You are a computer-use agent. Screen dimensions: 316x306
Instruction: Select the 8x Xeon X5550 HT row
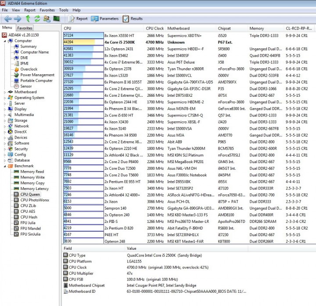pos(190,36)
